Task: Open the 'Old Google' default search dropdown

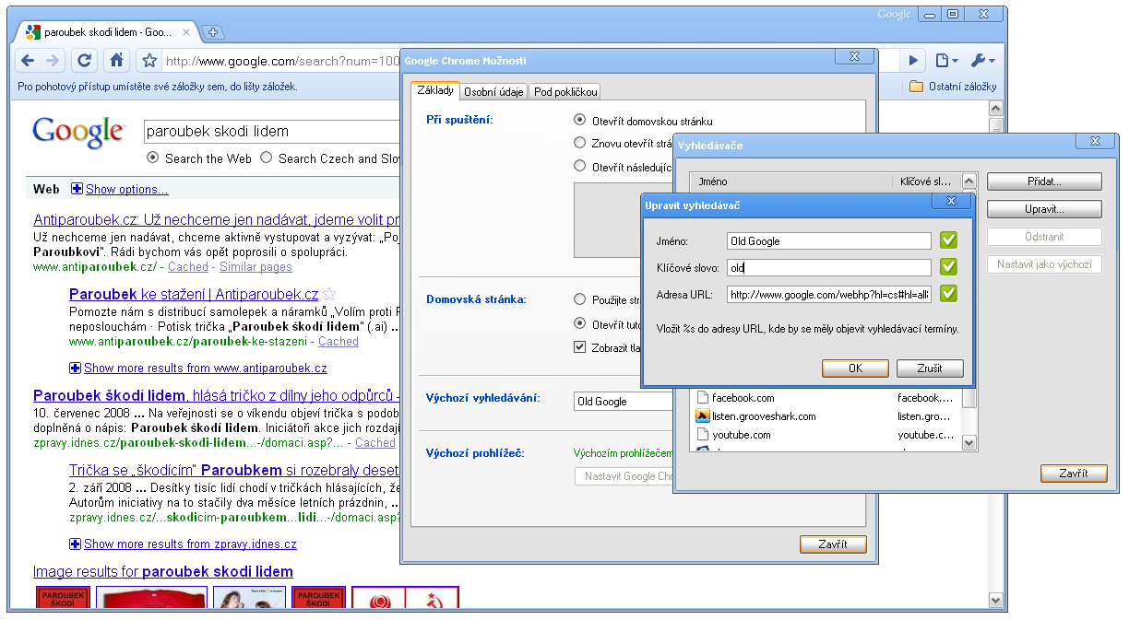Action: pyautogui.click(x=624, y=402)
